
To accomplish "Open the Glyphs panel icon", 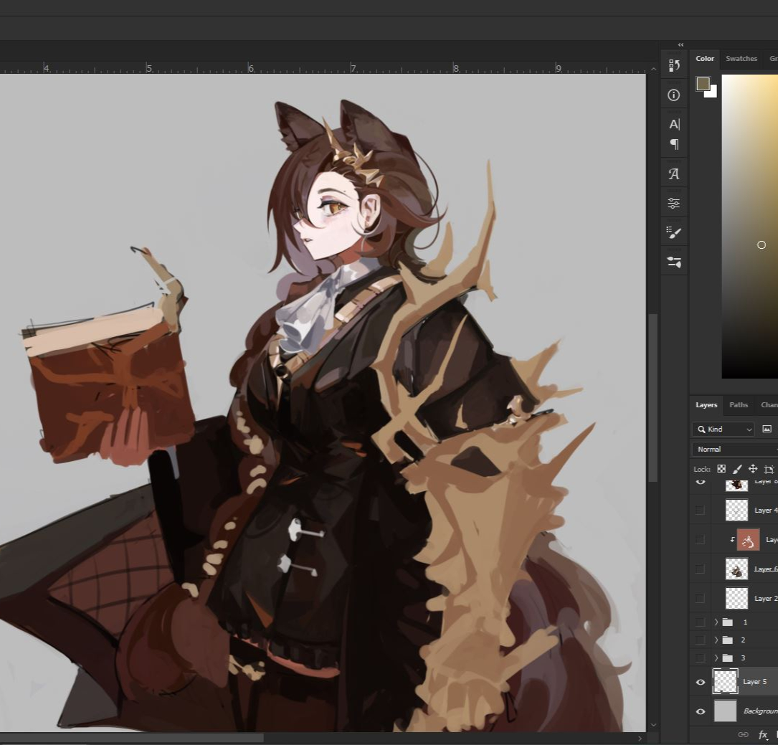I will click(x=674, y=174).
